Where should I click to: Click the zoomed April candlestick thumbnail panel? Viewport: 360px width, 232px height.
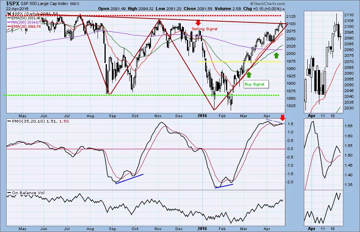pos(323,62)
